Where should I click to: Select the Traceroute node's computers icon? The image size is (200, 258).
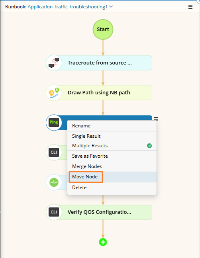(54, 63)
